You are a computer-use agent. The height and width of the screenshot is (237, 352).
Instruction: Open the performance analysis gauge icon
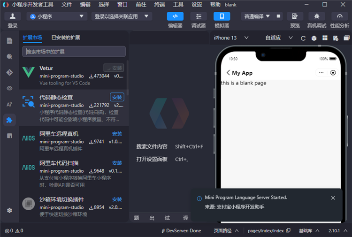tap(340, 16)
